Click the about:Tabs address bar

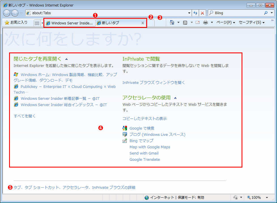(107, 13)
